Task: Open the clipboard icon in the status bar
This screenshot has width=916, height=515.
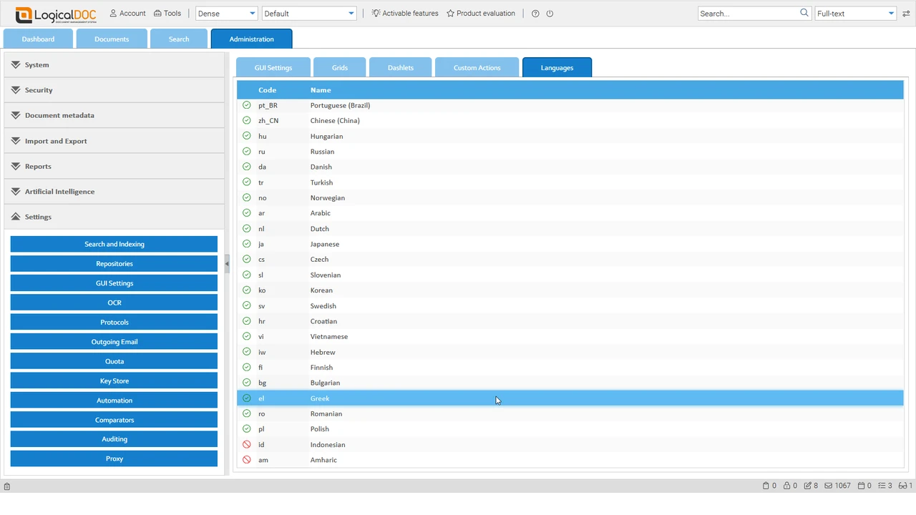Action: (766, 486)
